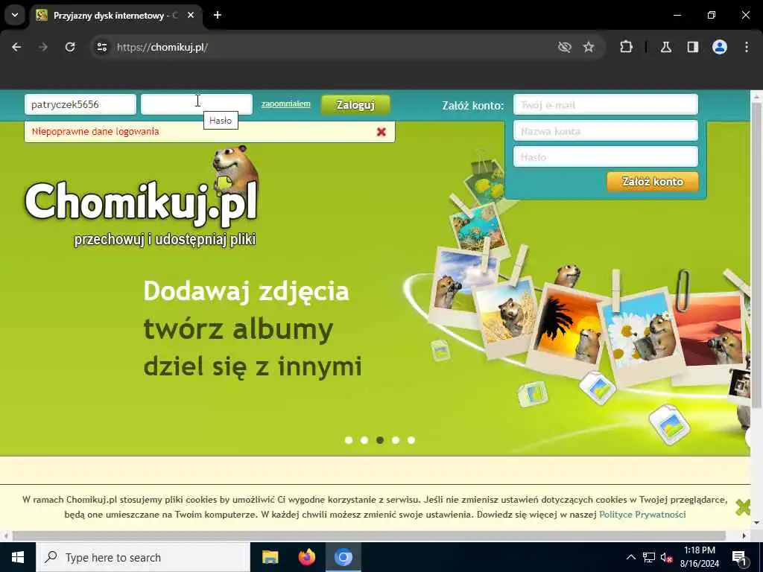The height and width of the screenshot is (572, 763).
Task: Open the notifications center icon
Action: (739, 557)
